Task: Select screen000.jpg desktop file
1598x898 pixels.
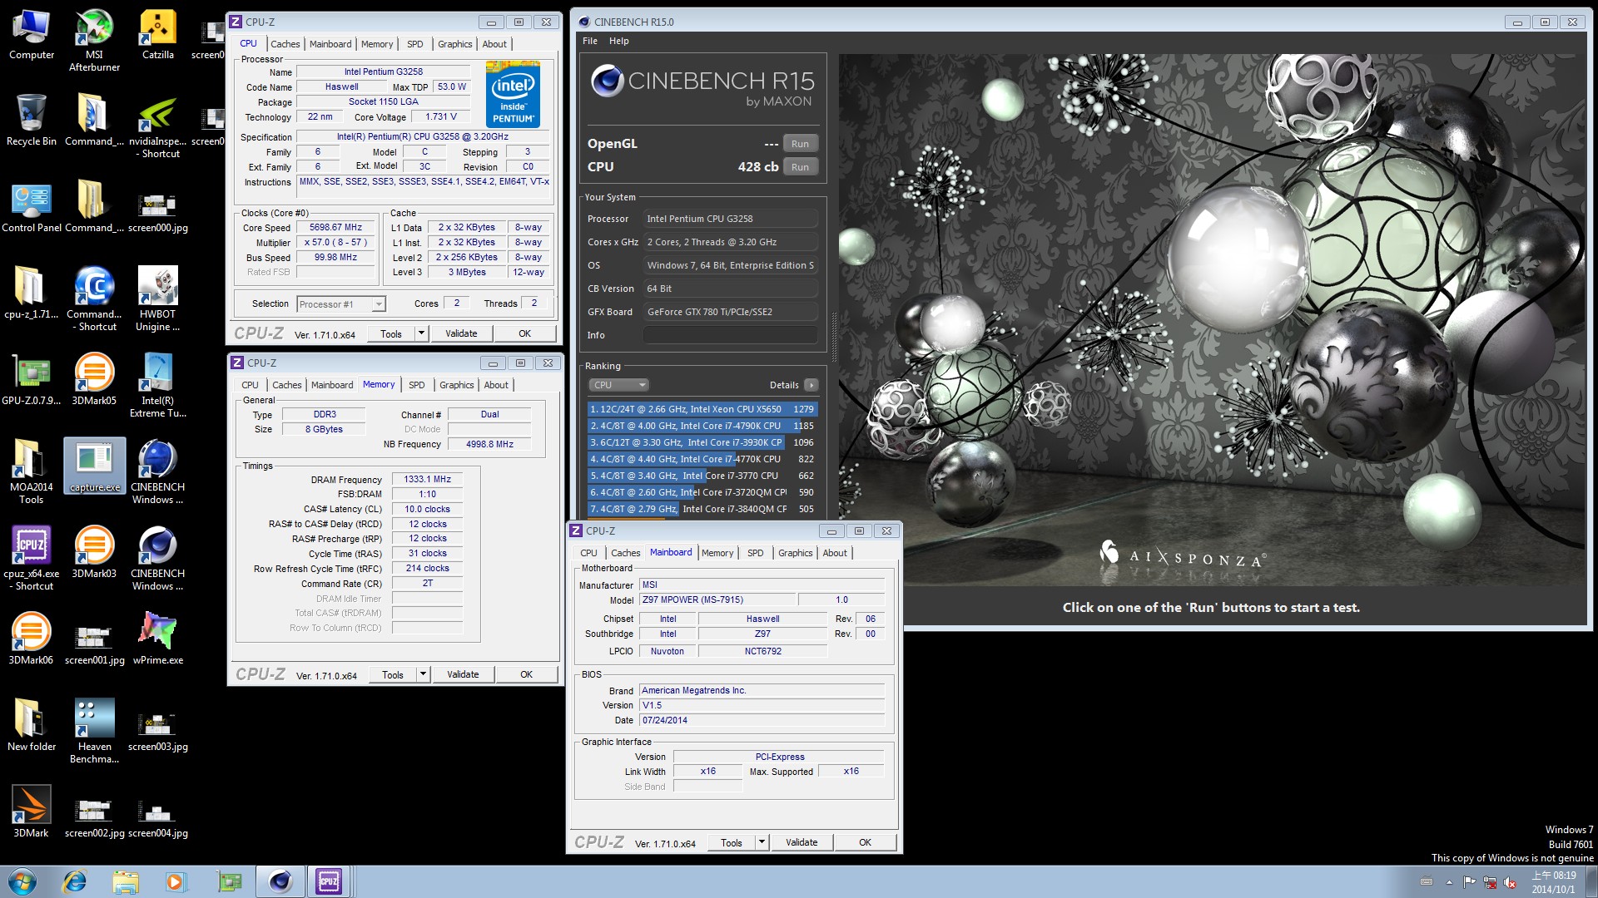Action: click(157, 211)
